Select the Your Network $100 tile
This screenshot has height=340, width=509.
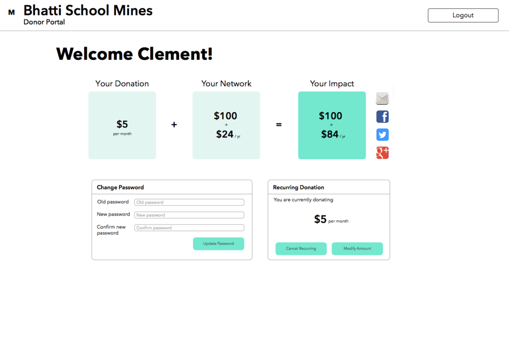pyautogui.click(x=226, y=125)
